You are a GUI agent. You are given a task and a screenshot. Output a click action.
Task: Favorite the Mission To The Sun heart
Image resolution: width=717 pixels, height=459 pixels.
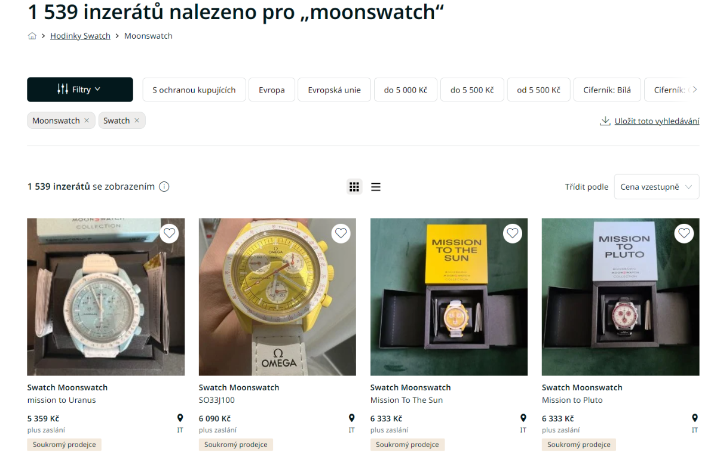513,233
